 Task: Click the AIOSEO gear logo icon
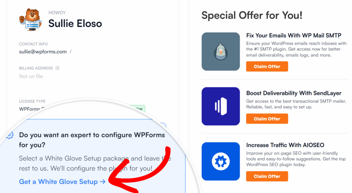pyautogui.click(x=221, y=161)
